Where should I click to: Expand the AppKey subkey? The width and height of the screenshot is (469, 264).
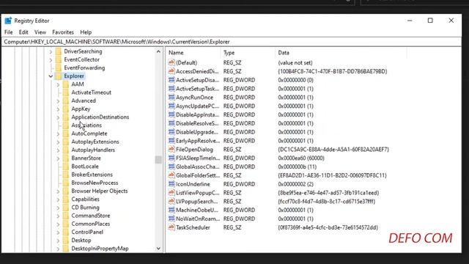pyautogui.click(x=58, y=109)
